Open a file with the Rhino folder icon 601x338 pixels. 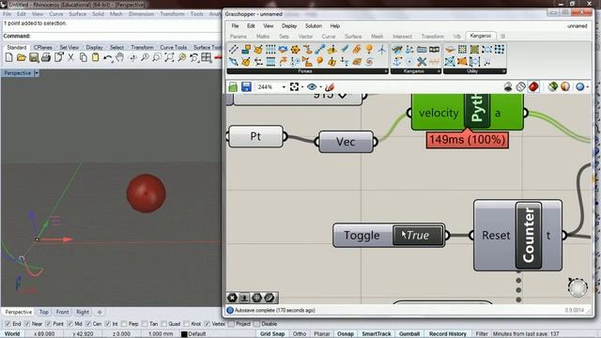(21, 57)
